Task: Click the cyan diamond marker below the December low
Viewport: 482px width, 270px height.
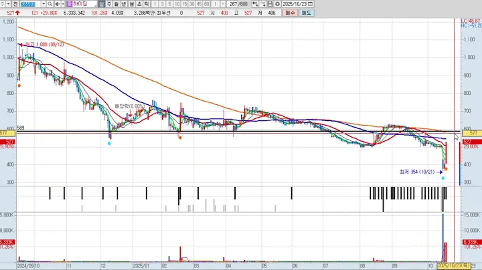Action: (x=109, y=143)
